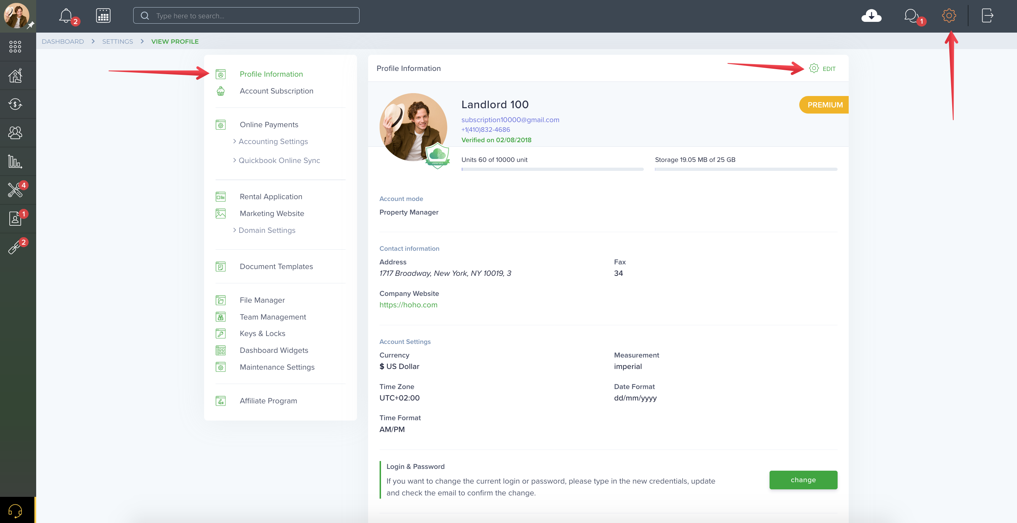The height and width of the screenshot is (523, 1017).
Task: Click the File Manager folder icon
Action: click(x=221, y=300)
